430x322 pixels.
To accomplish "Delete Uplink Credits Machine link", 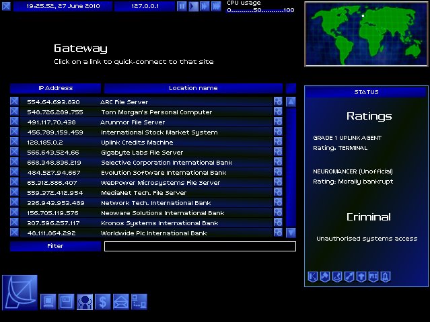I will (x=15, y=142).
